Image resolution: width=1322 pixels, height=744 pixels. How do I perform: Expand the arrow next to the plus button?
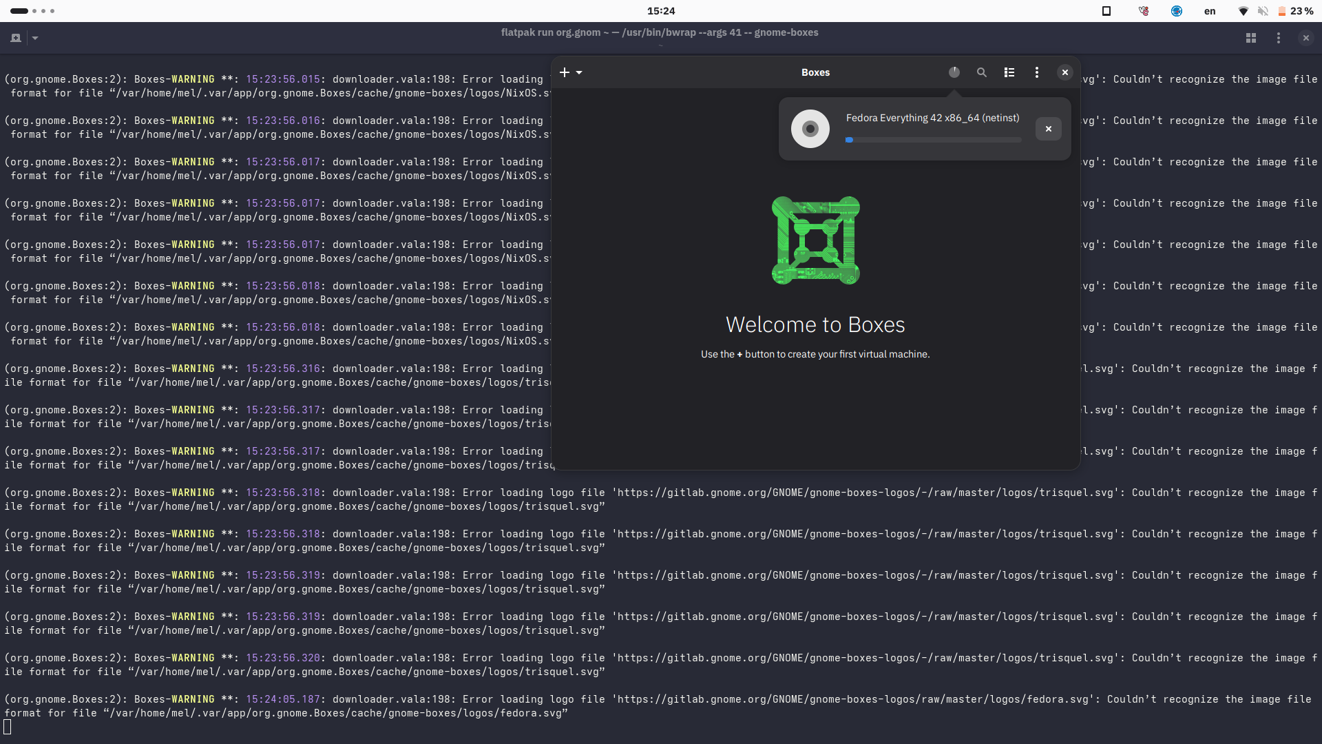click(579, 72)
